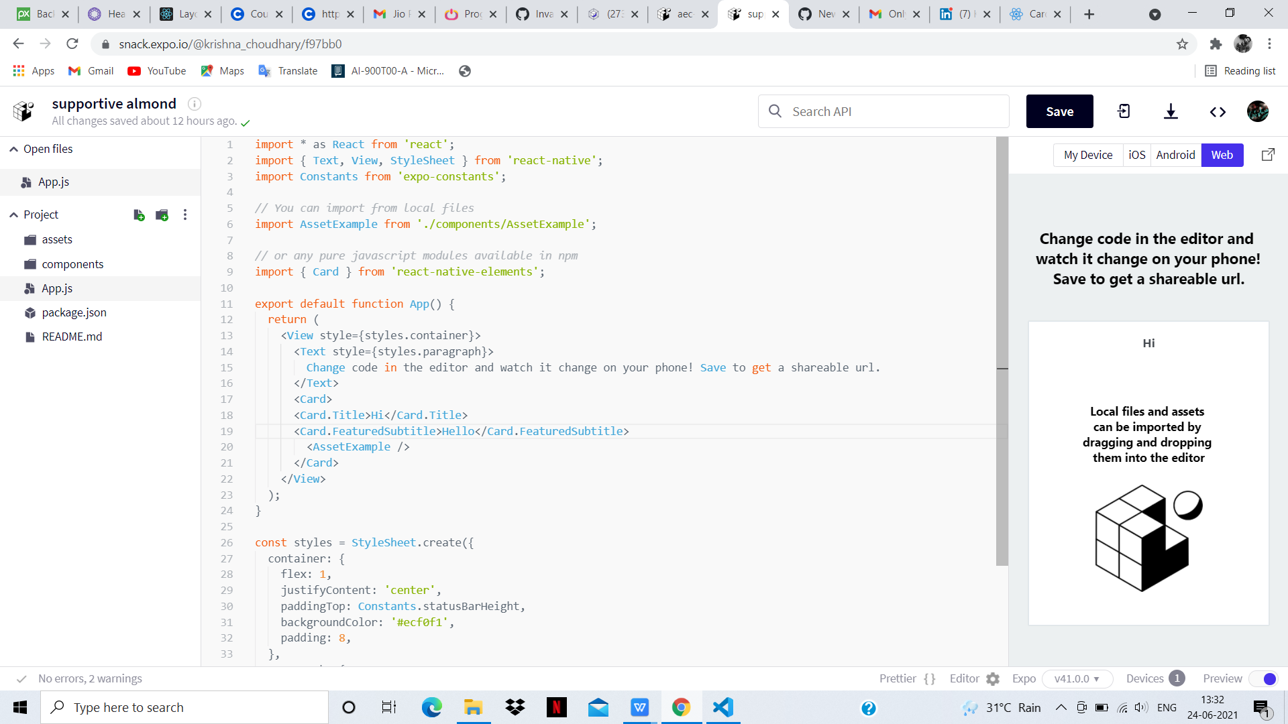The width and height of the screenshot is (1288, 724).
Task: Collapse the Project tree section
Action: [x=13, y=215]
